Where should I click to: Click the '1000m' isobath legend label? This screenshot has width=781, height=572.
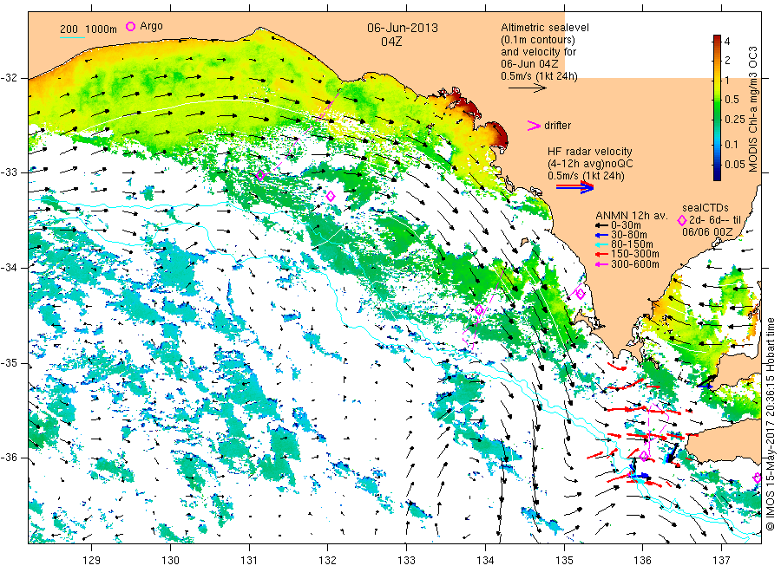point(102,29)
